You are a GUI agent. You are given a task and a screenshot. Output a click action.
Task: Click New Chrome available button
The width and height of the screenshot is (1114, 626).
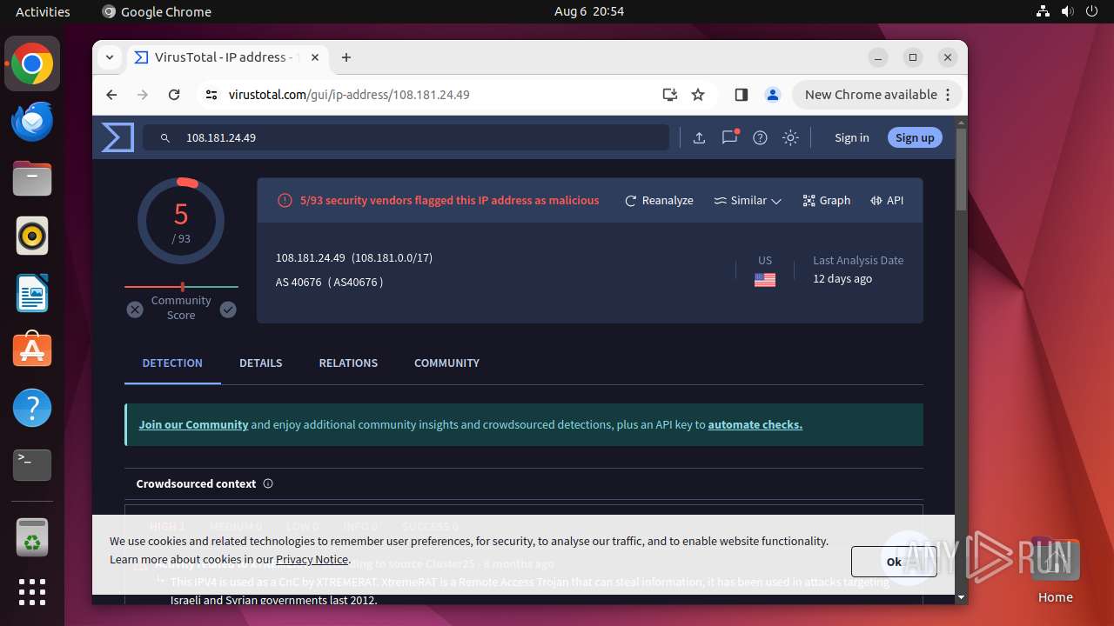[x=876, y=95]
